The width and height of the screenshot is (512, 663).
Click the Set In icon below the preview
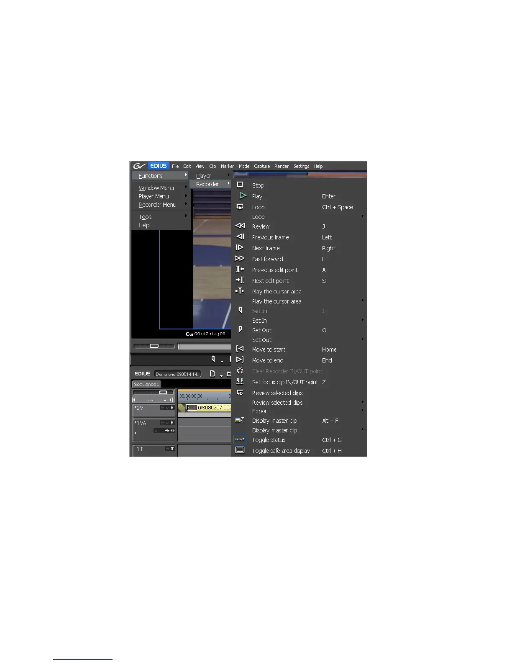[x=213, y=359]
